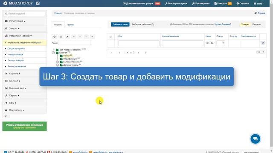This screenshot has width=273, height=153.
Task: Click the green Режим управления товарами button
Action: (25, 126)
